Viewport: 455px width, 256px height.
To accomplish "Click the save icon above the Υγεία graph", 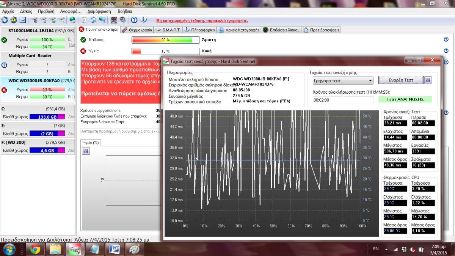I will tap(86, 151).
